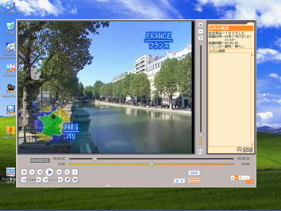The height and width of the screenshot is (211, 281).
Task: Click the Fast-forward double-arrow button
Action: (x=59, y=172)
